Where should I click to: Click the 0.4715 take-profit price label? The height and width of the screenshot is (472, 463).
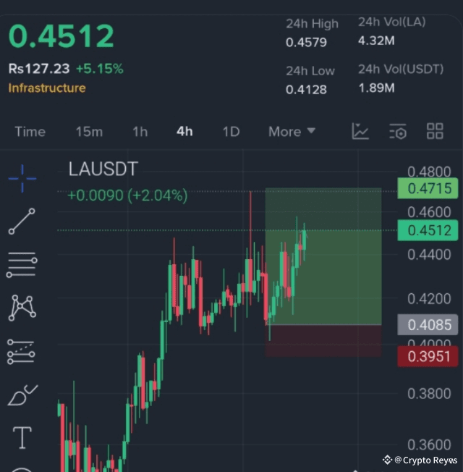pyautogui.click(x=428, y=188)
